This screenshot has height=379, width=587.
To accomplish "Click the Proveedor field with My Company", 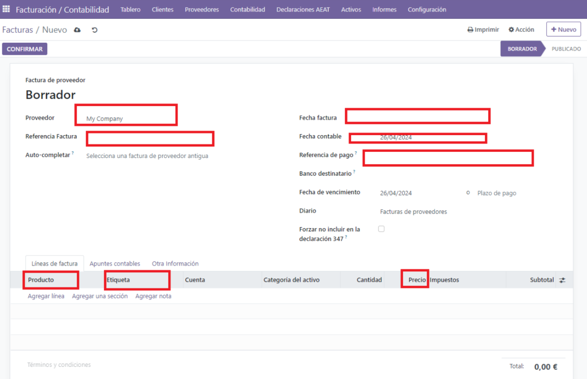I will (x=126, y=115).
